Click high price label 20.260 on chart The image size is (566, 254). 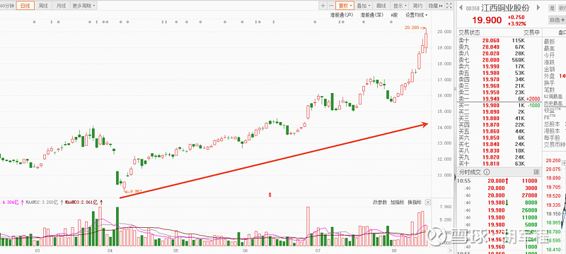pyautogui.click(x=412, y=27)
